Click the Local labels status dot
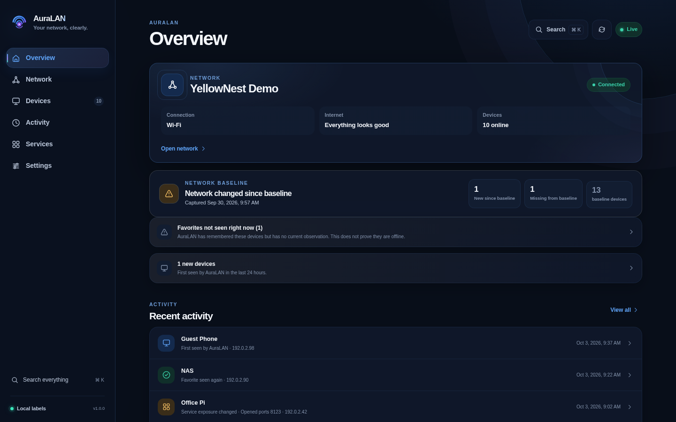The image size is (676, 422). click(x=12, y=408)
